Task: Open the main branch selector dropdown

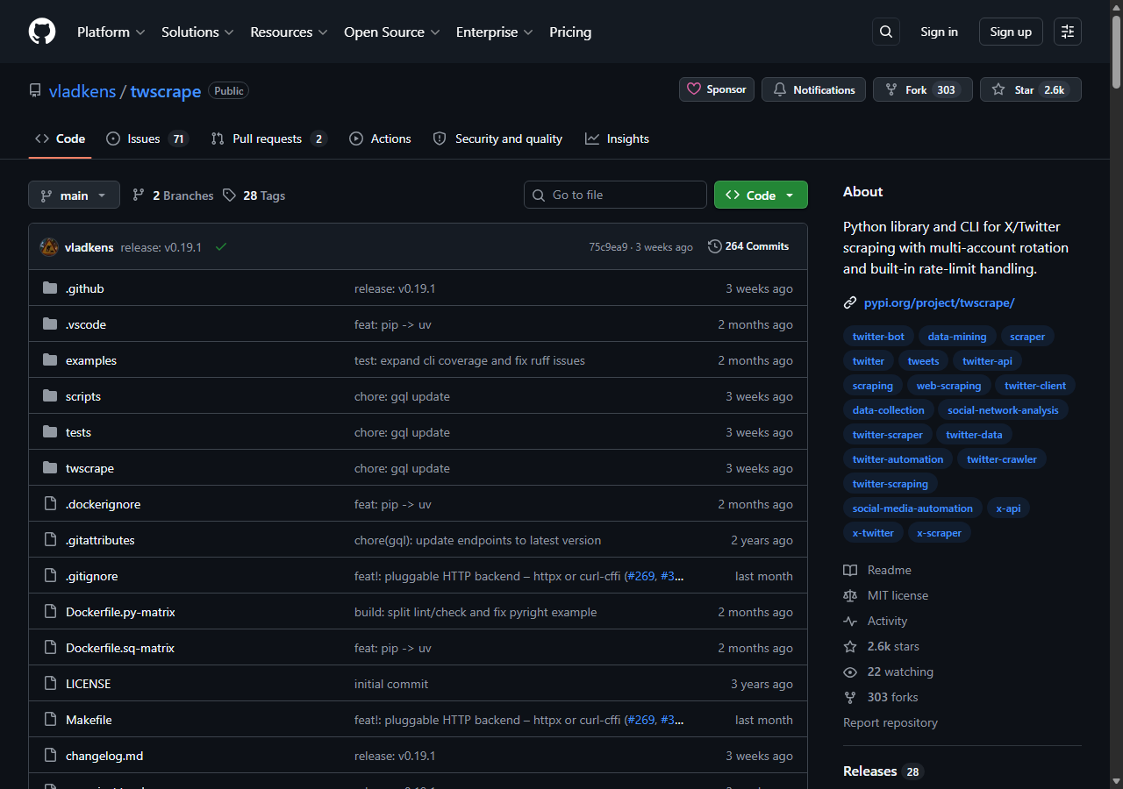Action: pos(74,195)
